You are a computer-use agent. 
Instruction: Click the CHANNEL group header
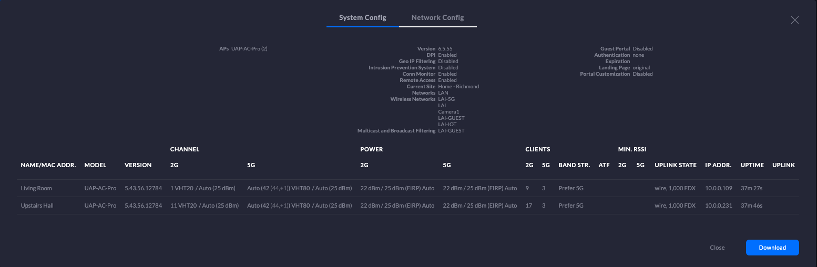point(185,149)
